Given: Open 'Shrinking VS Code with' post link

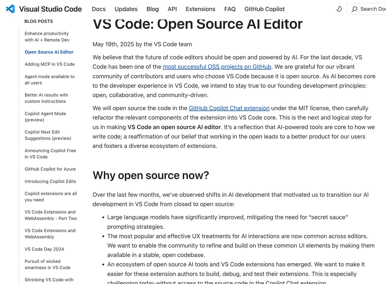Looking at the screenshot, I should point(49,280).
